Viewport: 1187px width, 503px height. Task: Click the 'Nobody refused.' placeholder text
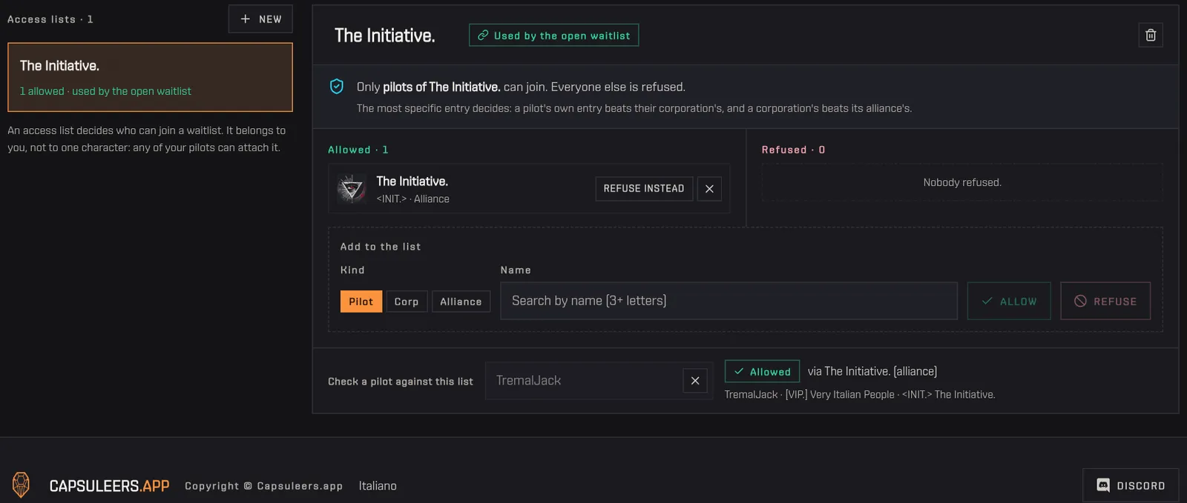(x=962, y=182)
